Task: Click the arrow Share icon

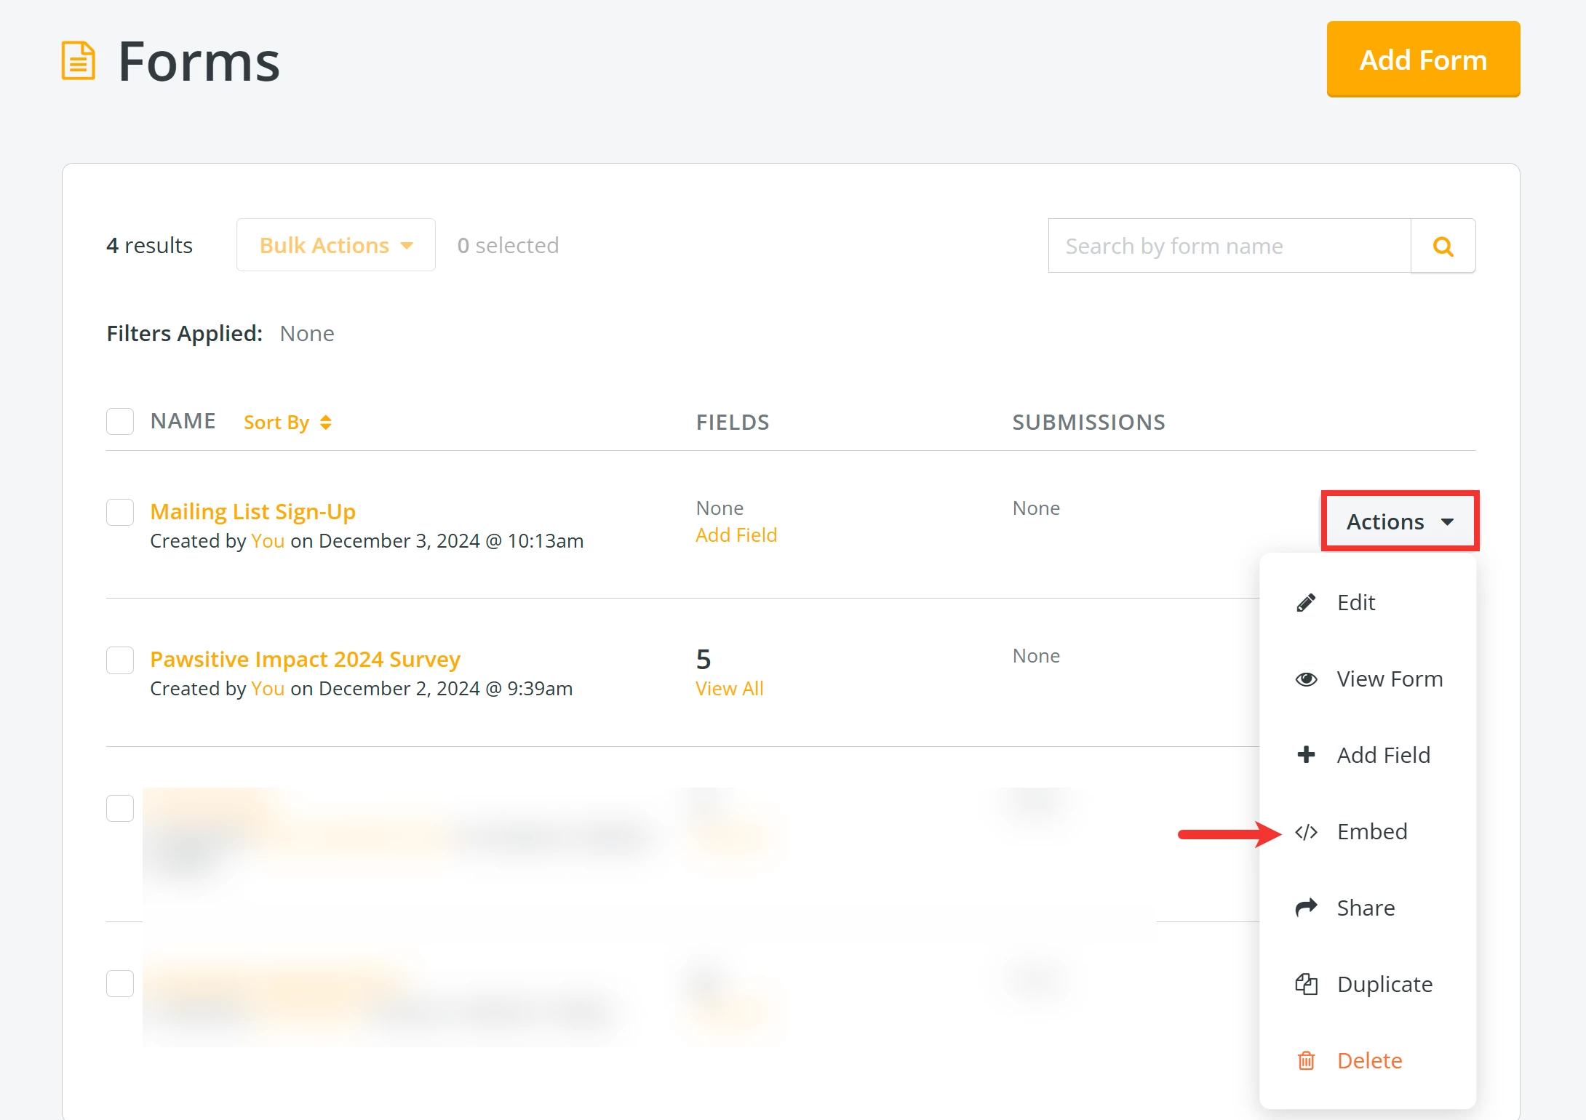Action: point(1306,908)
